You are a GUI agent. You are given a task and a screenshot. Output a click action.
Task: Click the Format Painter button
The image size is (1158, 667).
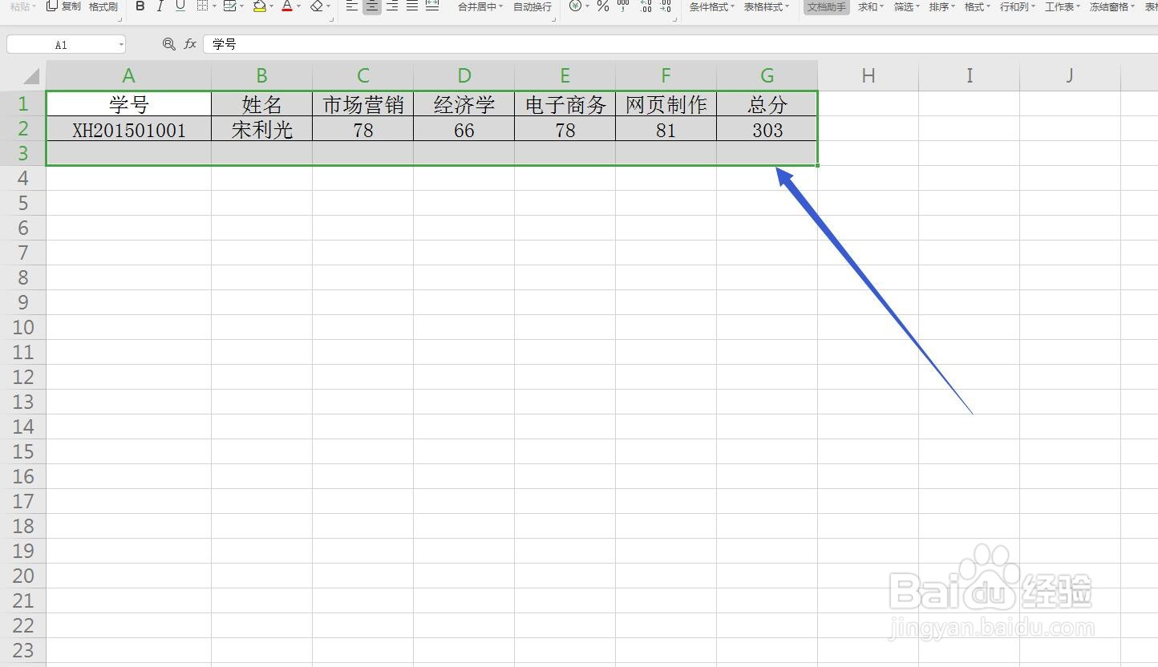[103, 6]
